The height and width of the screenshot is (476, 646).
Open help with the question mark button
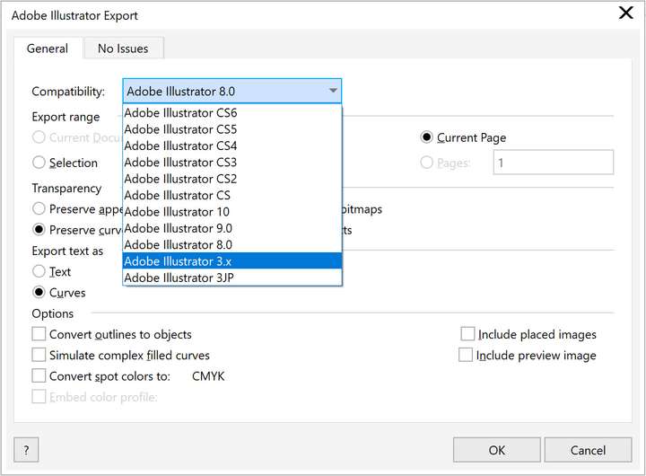[x=26, y=450]
